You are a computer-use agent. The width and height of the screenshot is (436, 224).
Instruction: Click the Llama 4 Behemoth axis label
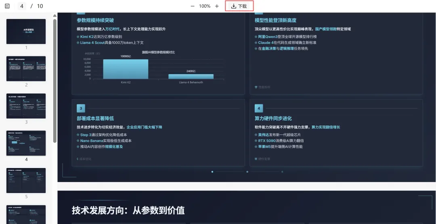[191, 83]
